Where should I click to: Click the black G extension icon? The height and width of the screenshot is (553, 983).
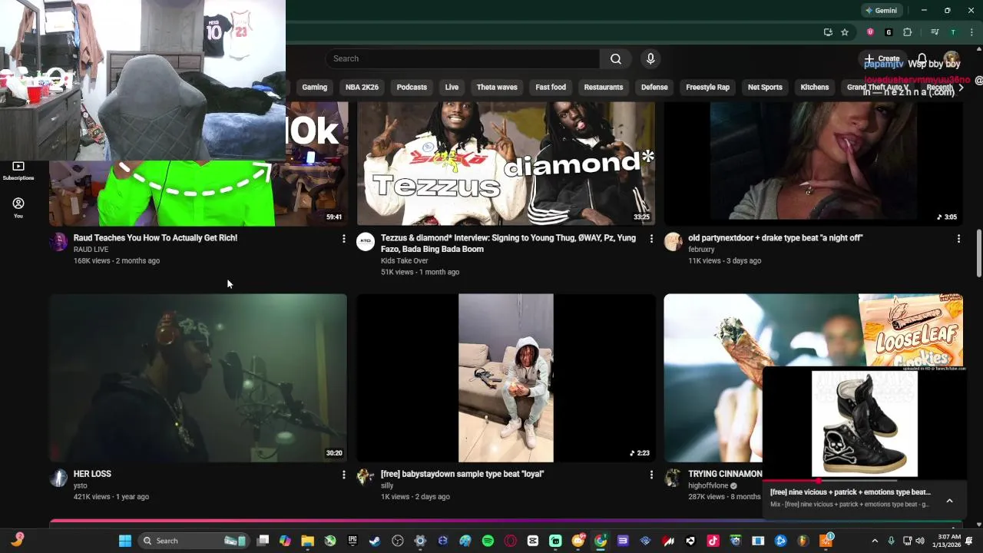[889, 32]
